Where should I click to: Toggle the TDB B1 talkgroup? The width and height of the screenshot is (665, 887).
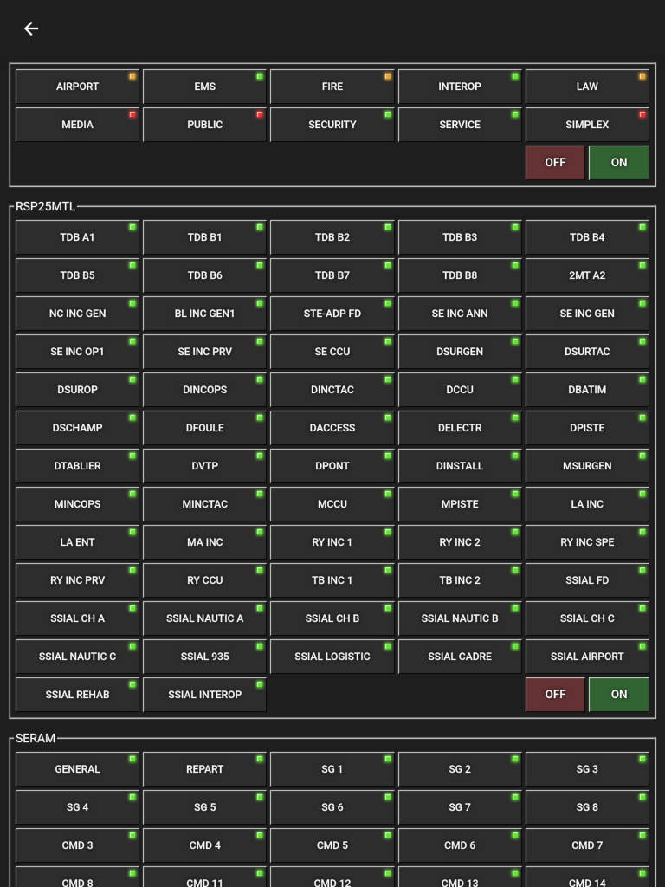tap(204, 237)
